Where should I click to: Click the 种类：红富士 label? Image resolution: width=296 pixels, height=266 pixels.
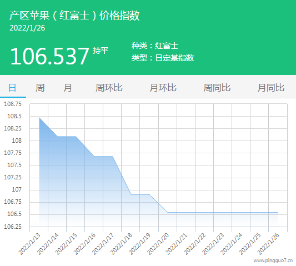pyautogui.click(x=155, y=46)
